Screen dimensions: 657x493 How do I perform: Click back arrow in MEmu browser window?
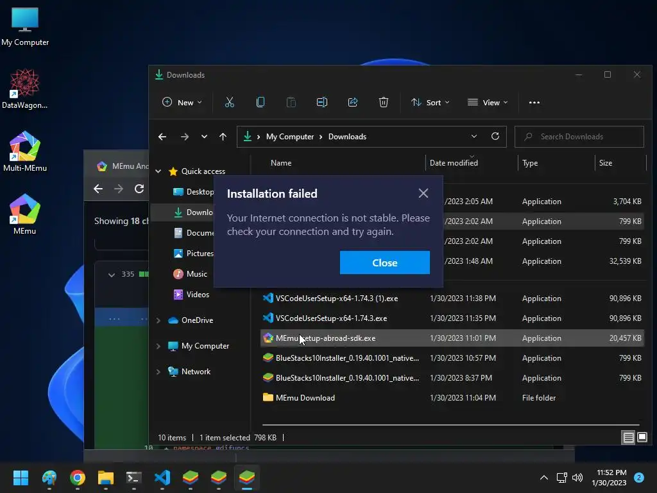98,189
